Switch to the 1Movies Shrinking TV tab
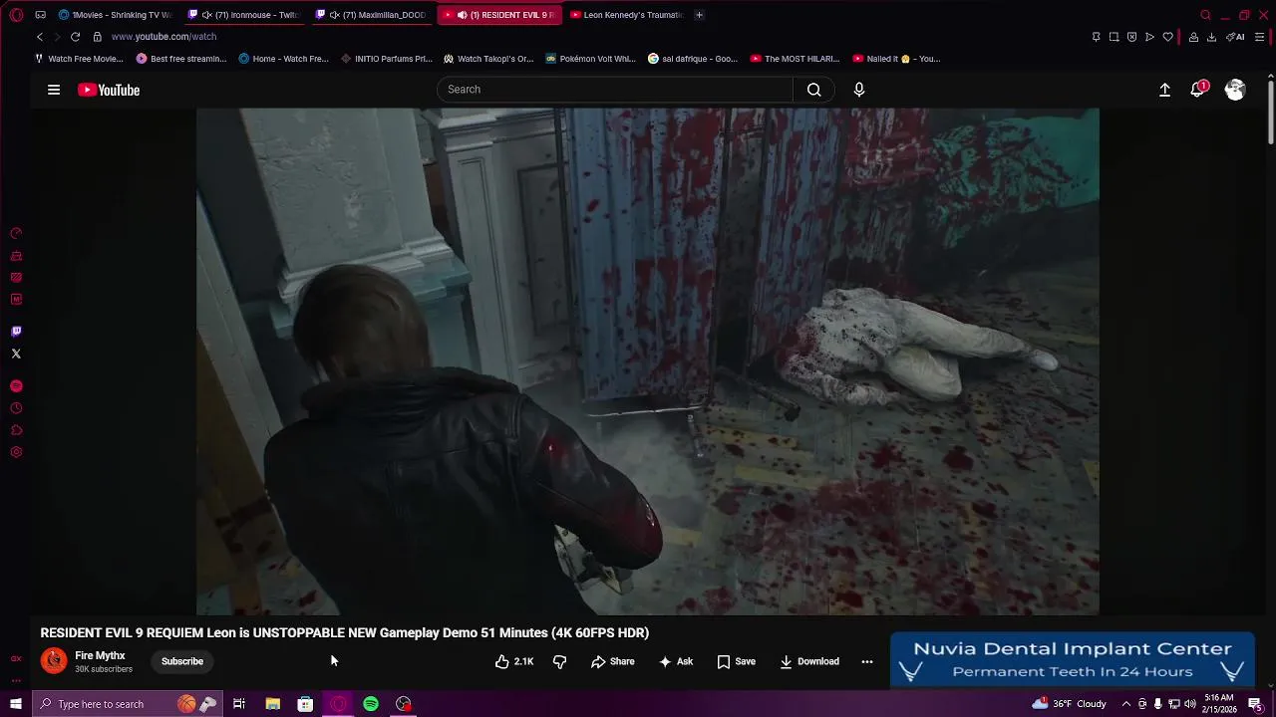The height and width of the screenshot is (717, 1276). coord(116,15)
